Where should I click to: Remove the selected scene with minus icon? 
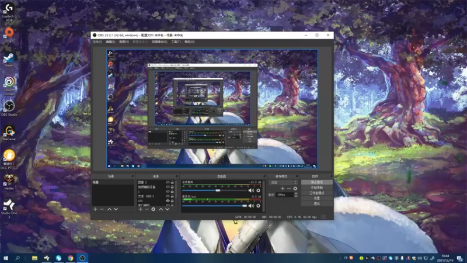point(102,209)
